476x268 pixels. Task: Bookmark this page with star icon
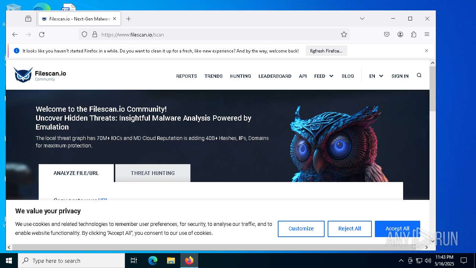(x=344, y=35)
